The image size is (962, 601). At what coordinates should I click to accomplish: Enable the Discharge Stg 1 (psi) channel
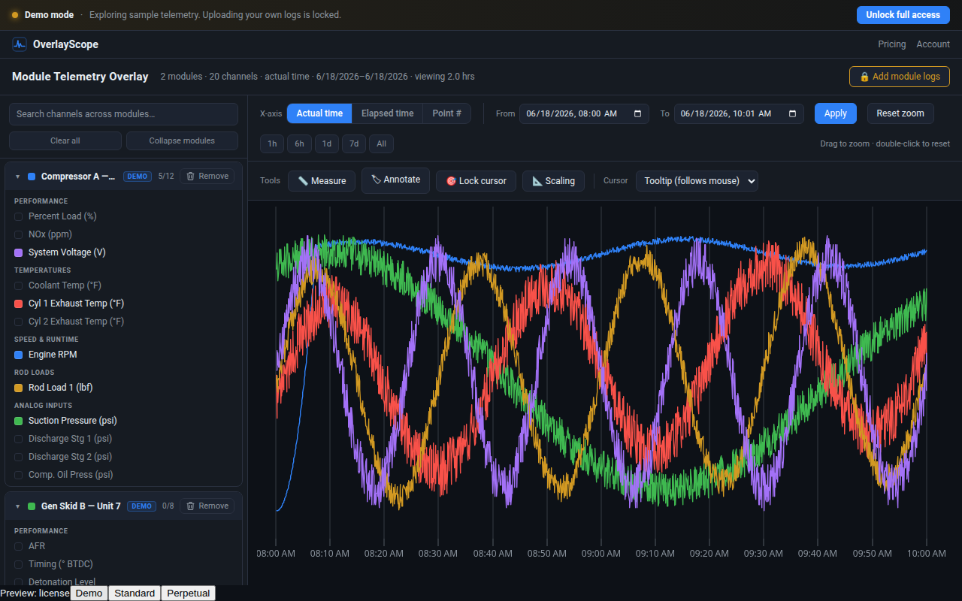(x=19, y=439)
